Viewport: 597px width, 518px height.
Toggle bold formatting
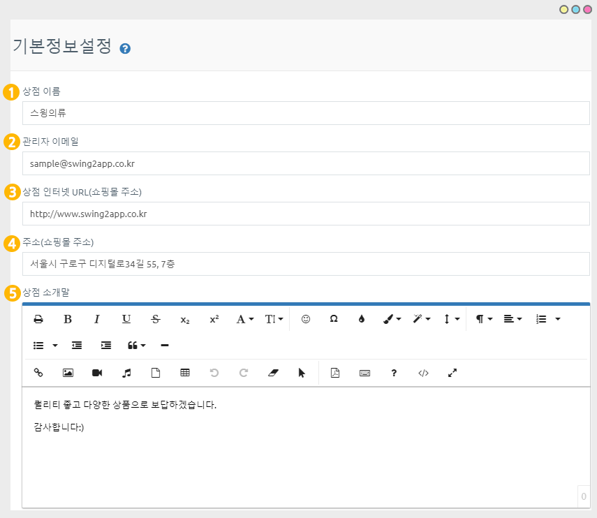point(68,319)
